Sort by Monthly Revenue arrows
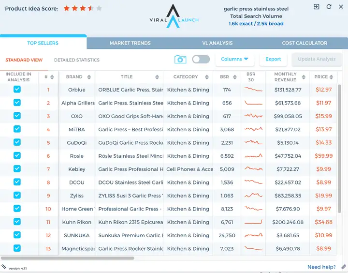348x273 pixels. tap(304, 77)
